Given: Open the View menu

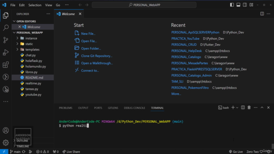Looking at the screenshot, I should [x=48, y=5].
